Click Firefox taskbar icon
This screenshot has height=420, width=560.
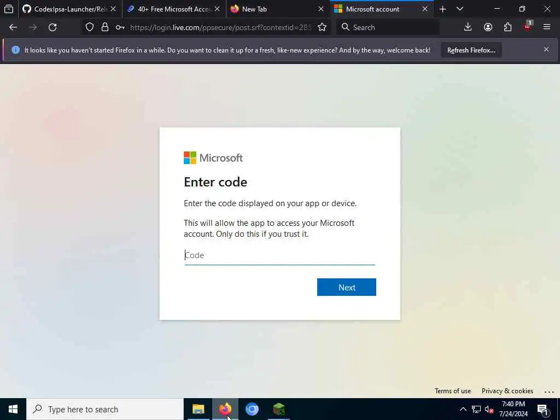(225, 409)
